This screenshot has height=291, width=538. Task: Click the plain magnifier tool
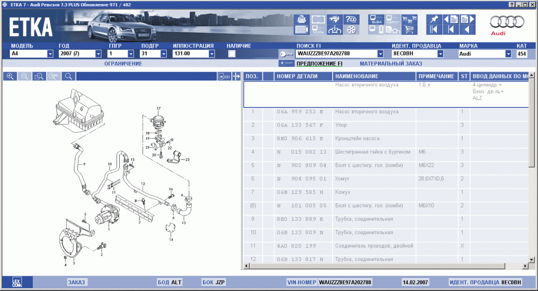[x=69, y=76]
